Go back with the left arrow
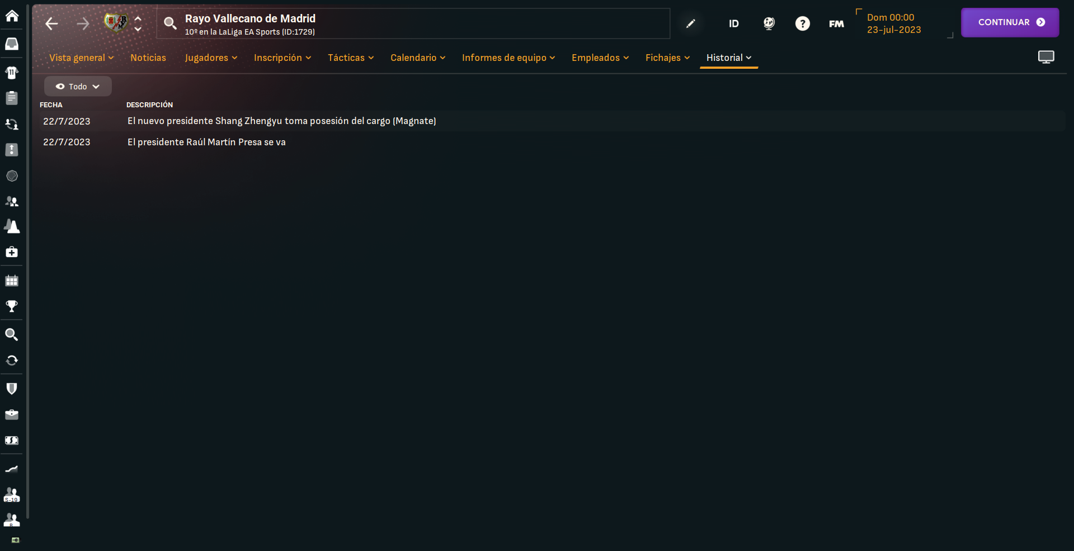 pos(51,23)
